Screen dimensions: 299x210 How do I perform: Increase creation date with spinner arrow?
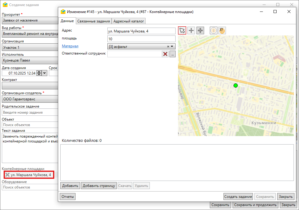pyautogui.click(x=39, y=72)
